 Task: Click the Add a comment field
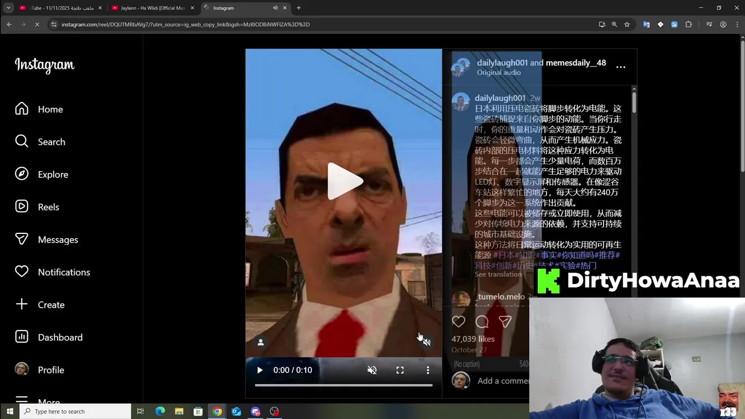point(503,381)
